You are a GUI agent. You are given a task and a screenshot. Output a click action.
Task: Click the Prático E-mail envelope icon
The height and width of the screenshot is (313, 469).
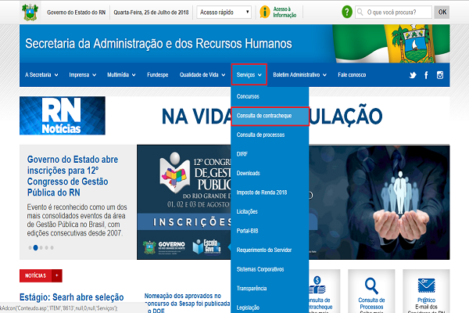pyautogui.click(x=426, y=286)
